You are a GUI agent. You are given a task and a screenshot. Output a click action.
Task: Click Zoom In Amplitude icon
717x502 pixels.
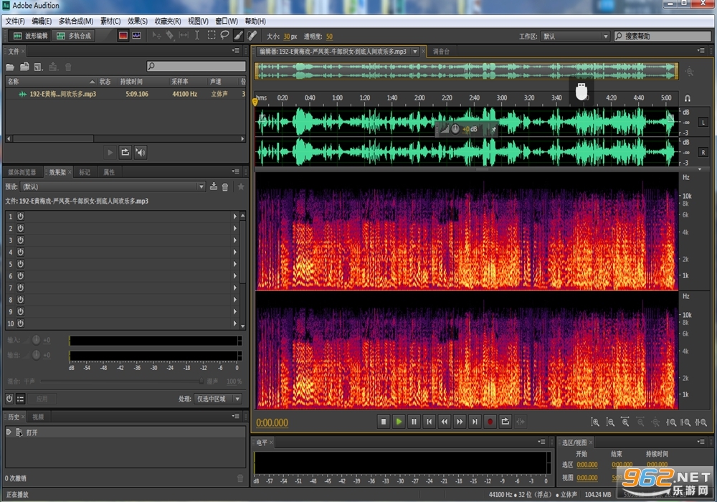(x=595, y=422)
